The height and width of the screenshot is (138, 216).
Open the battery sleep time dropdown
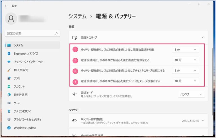click(185, 70)
